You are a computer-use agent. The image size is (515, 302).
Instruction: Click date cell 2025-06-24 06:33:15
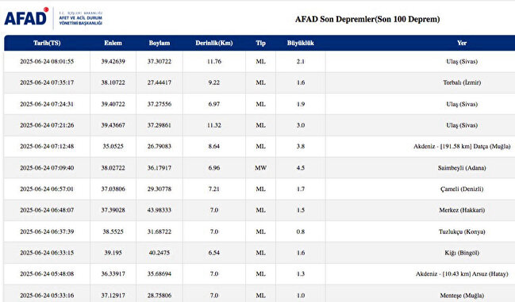point(47,253)
